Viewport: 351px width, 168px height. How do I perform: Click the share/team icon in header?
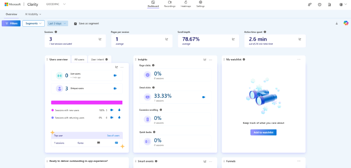(x=310, y=4)
